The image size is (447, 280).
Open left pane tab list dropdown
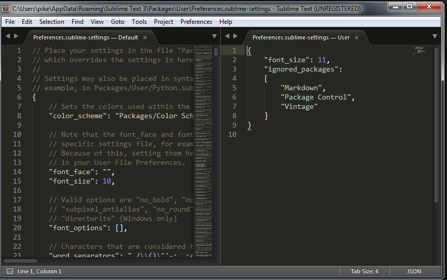(214, 36)
